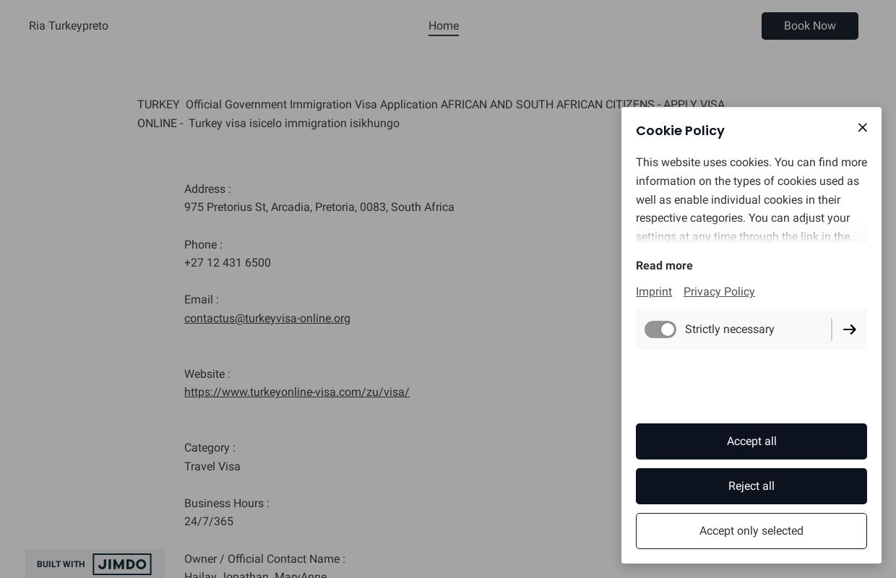
Task: Click the Pretorius St address line
Action: click(x=319, y=207)
